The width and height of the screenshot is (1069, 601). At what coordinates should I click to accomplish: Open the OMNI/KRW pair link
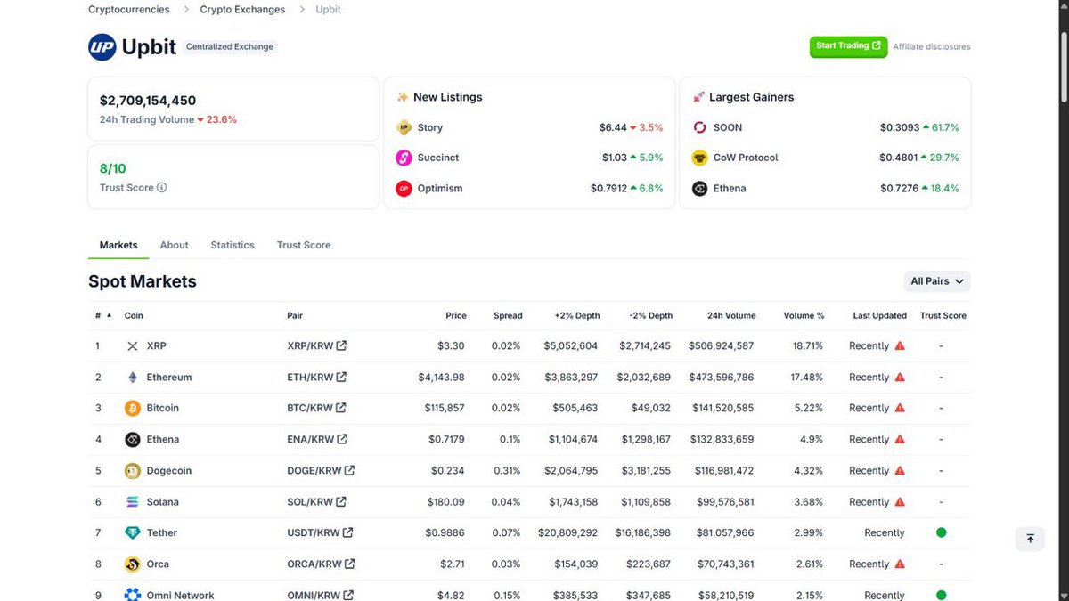(320, 595)
